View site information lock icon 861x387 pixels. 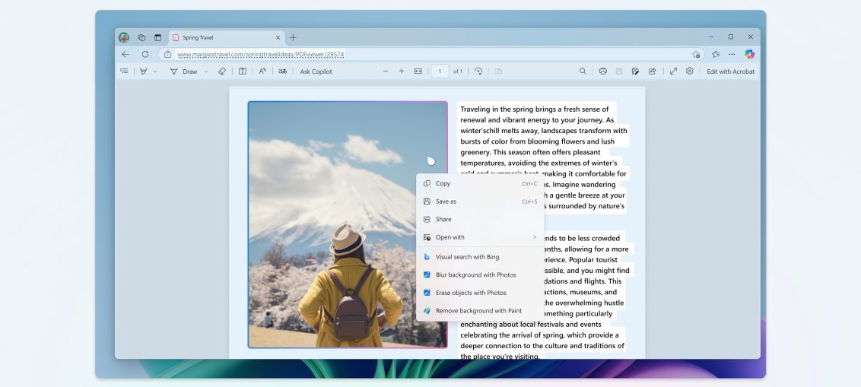[167, 54]
